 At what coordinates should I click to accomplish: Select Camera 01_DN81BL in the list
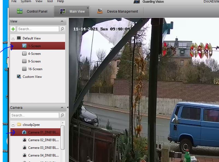tap(35, 132)
